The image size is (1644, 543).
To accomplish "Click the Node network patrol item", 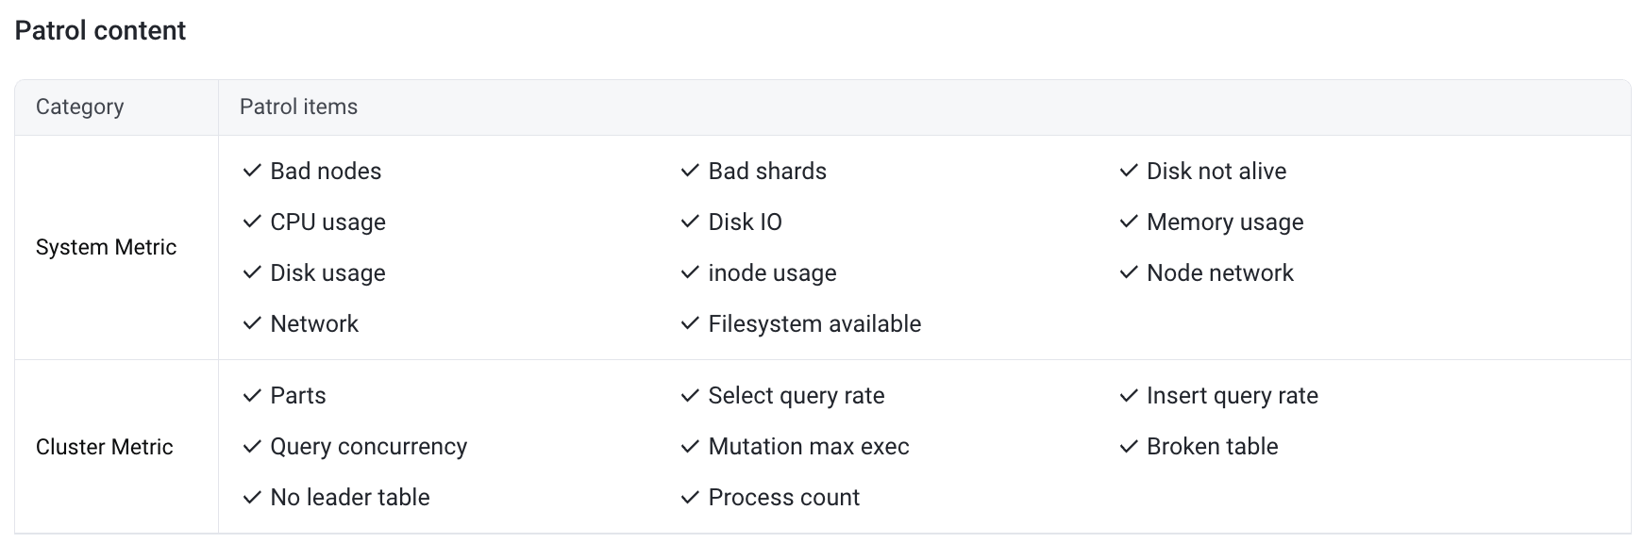I will click(x=1220, y=272).
